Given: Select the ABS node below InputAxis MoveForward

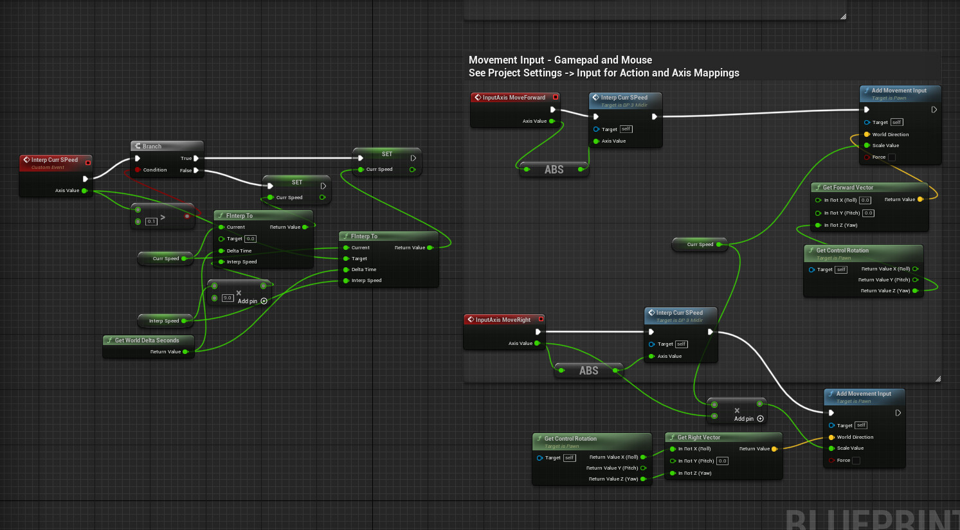Looking at the screenshot, I should click(x=553, y=169).
